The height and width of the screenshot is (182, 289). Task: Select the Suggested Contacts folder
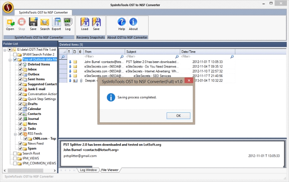pyautogui.click(x=42, y=84)
